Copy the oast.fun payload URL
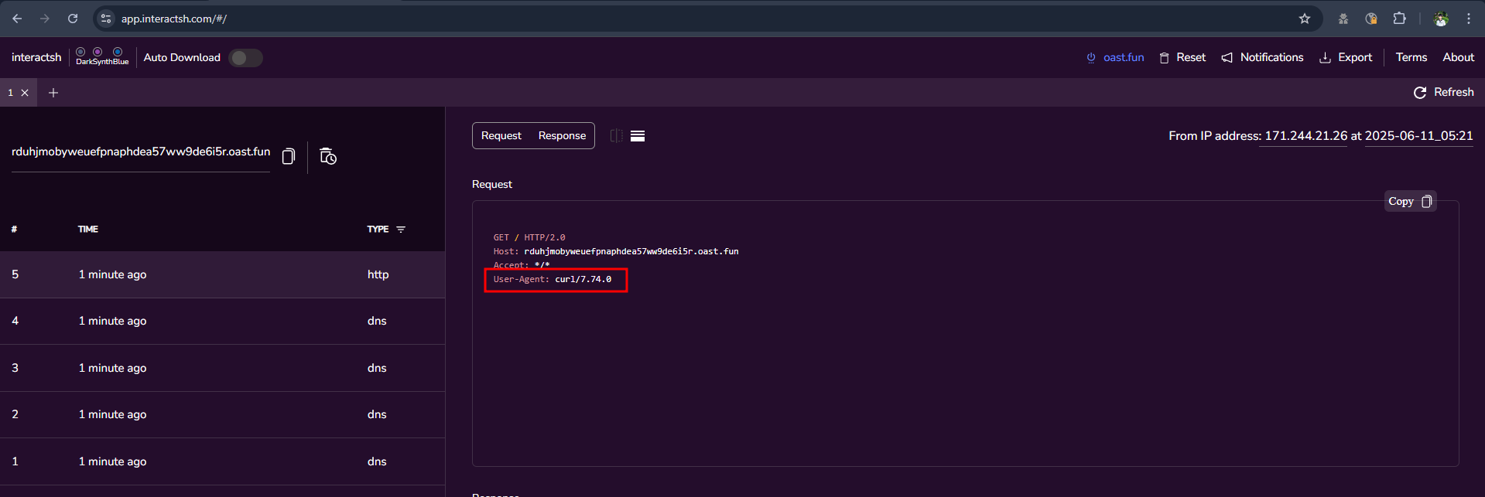This screenshot has width=1485, height=497. pos(289,156)
